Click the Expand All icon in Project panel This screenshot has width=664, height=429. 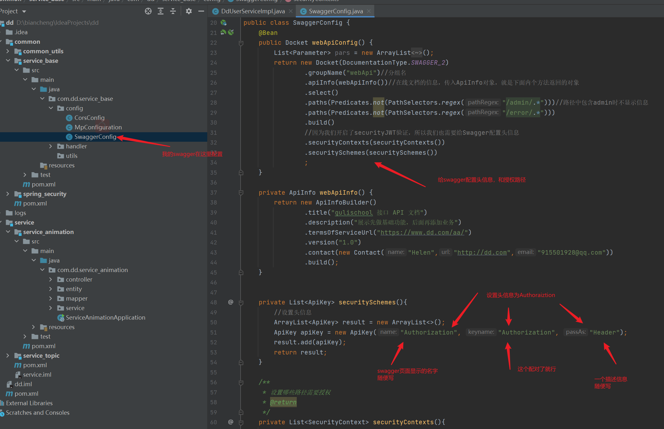pos(161,11)
